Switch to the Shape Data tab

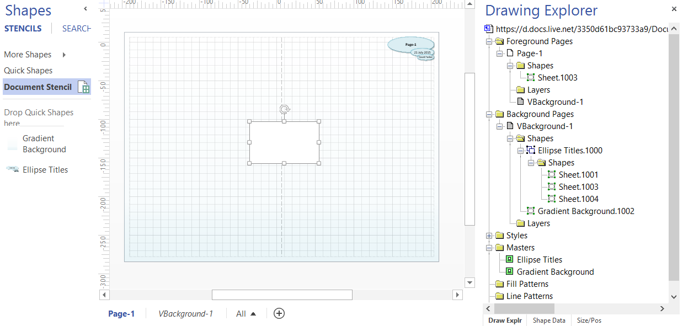(x=548, y=320)
